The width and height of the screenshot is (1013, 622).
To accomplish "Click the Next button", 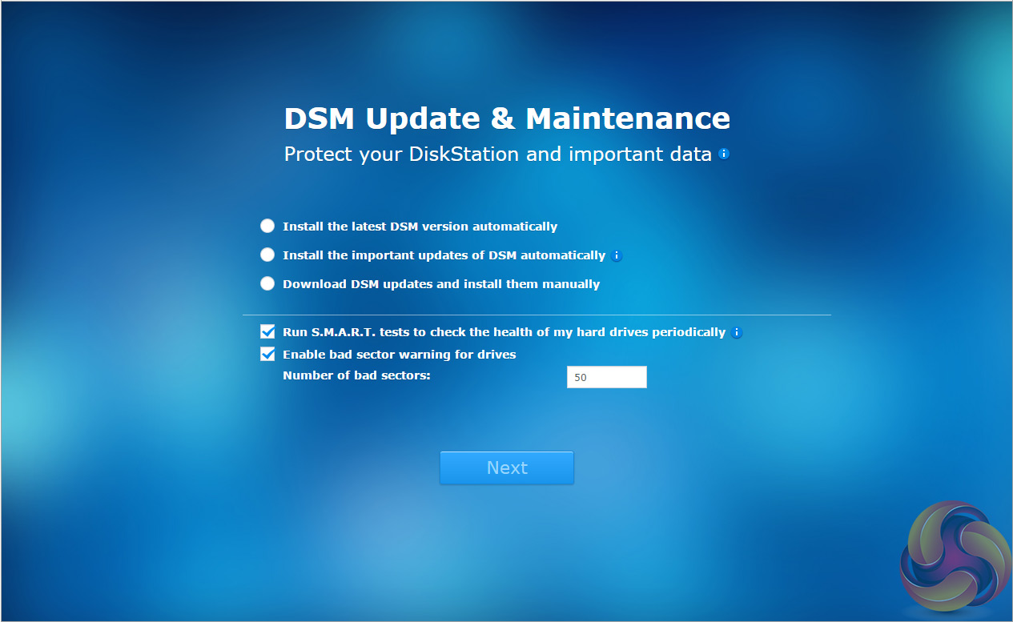I will click(507, 468).
